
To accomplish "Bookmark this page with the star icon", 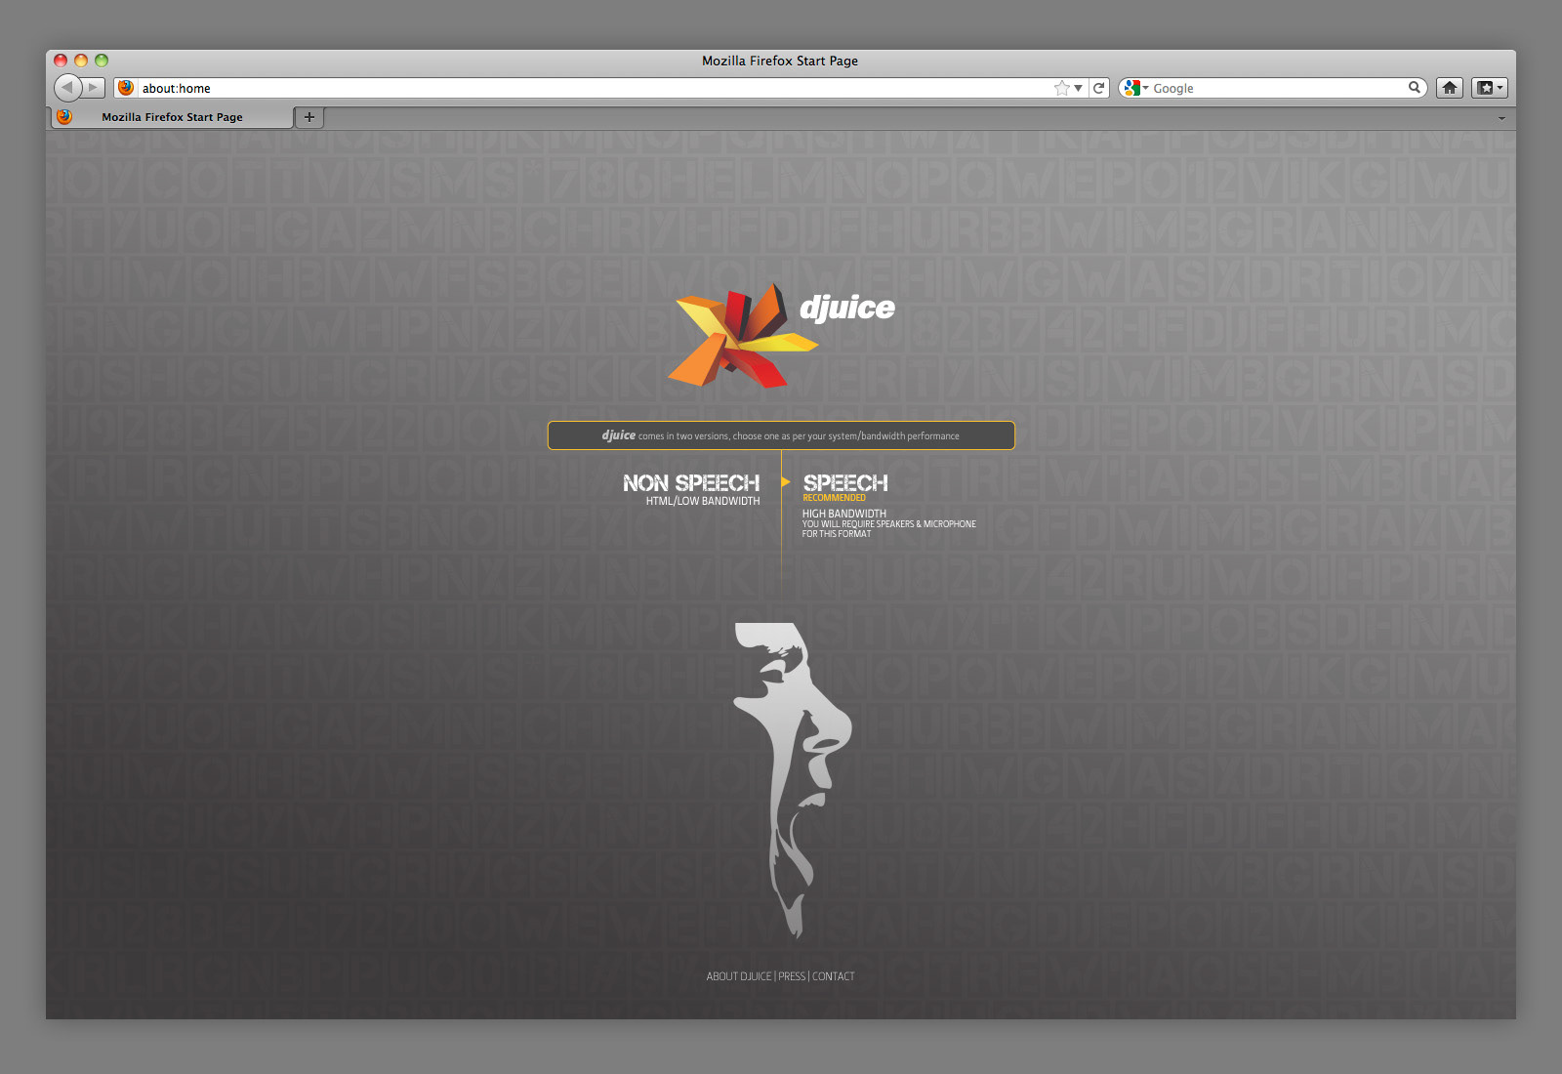I will click(x=1062, y=88).
